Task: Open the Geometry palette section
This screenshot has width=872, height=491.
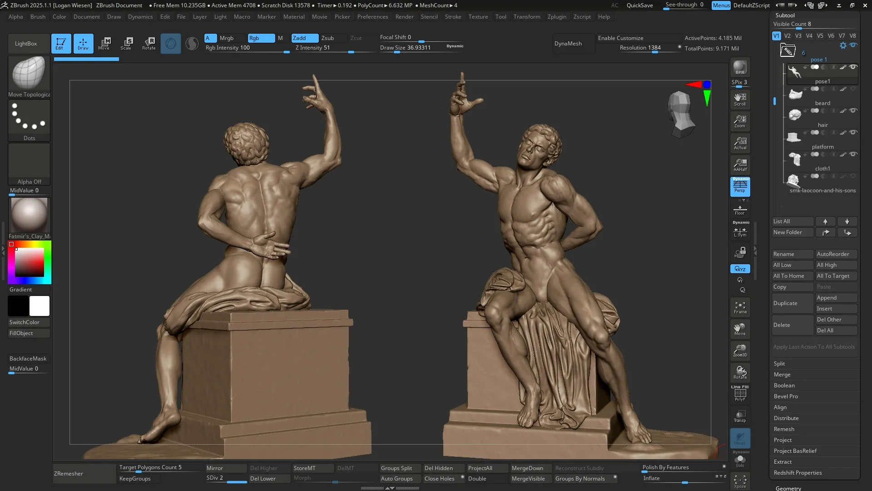Action: point(788,488)
